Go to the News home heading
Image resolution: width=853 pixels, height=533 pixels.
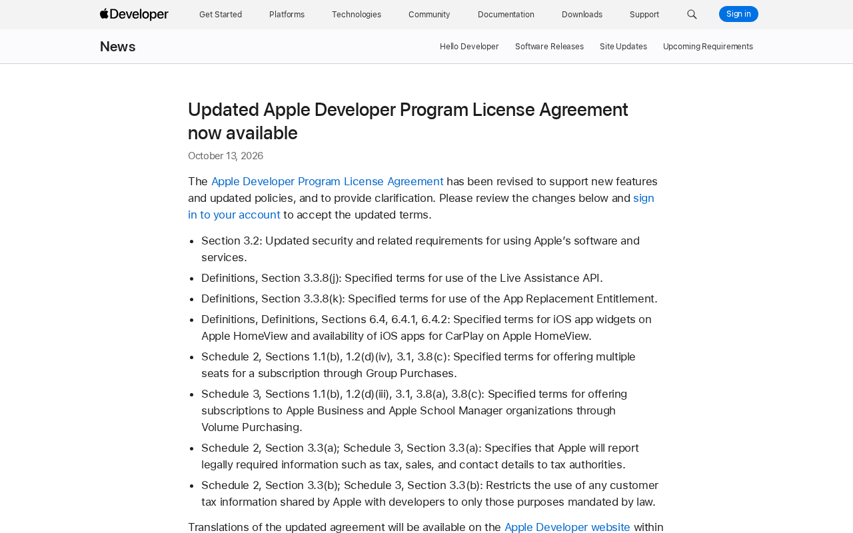(x=118, y=47)
